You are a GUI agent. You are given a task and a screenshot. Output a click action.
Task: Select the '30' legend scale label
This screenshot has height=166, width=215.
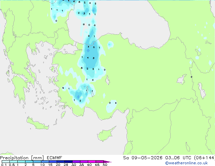tap(74, 165)
